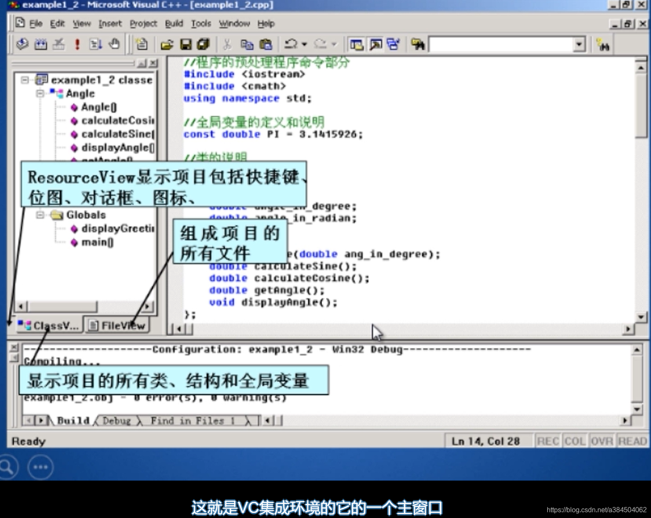Collapse the Globals folder node

(x=40, y=215)
